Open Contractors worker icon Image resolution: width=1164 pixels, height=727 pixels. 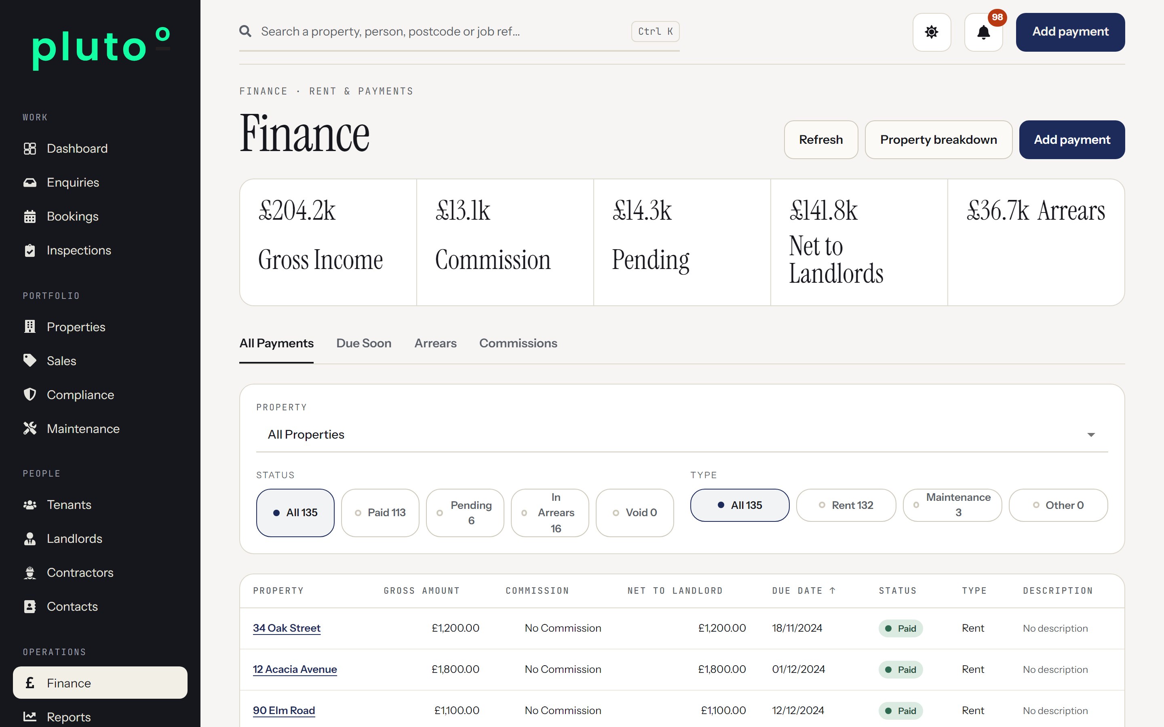click(30, 573)
